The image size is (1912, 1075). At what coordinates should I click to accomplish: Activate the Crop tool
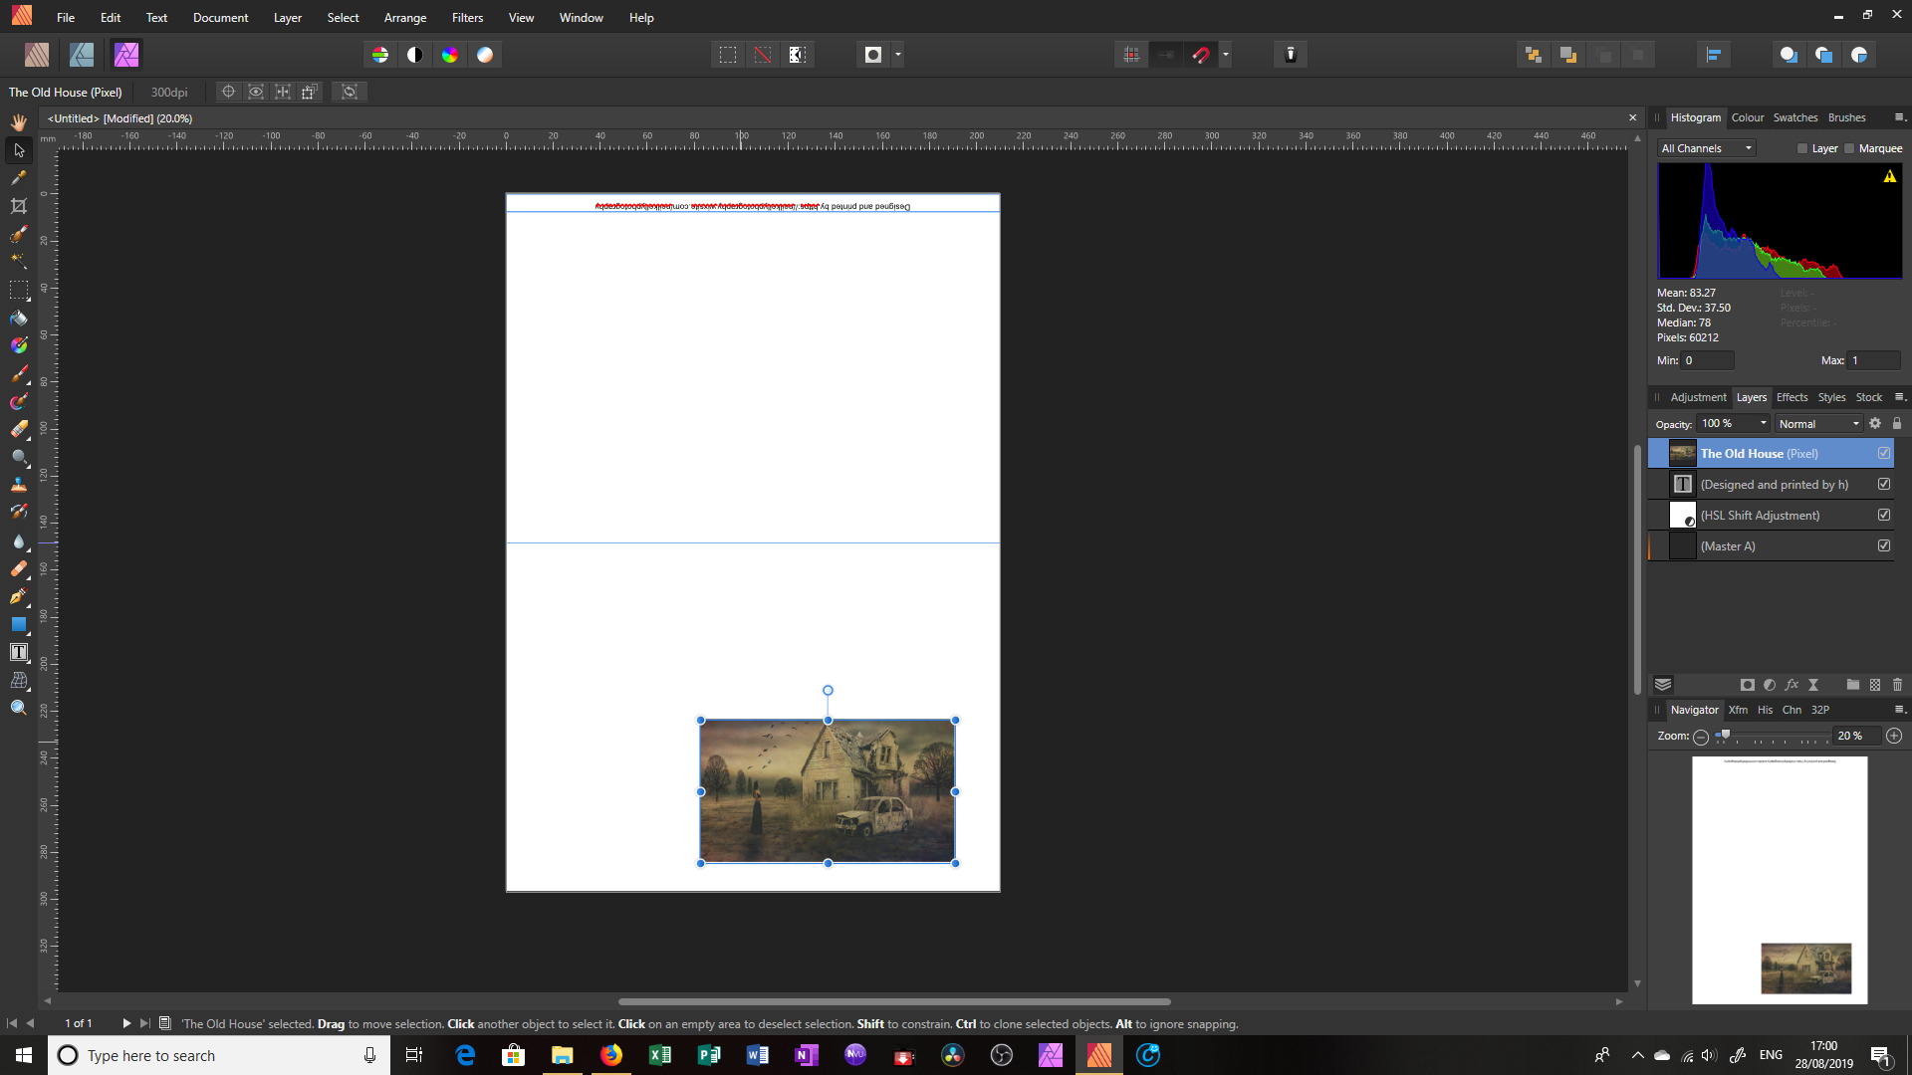pyautogui.click(x=19, y=206)
